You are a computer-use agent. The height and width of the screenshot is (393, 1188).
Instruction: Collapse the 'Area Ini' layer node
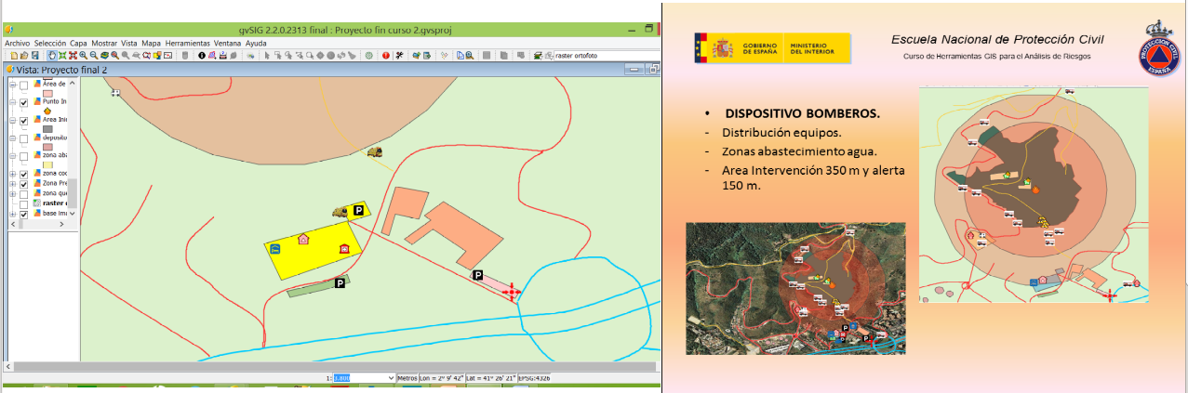tap(13, 121)
